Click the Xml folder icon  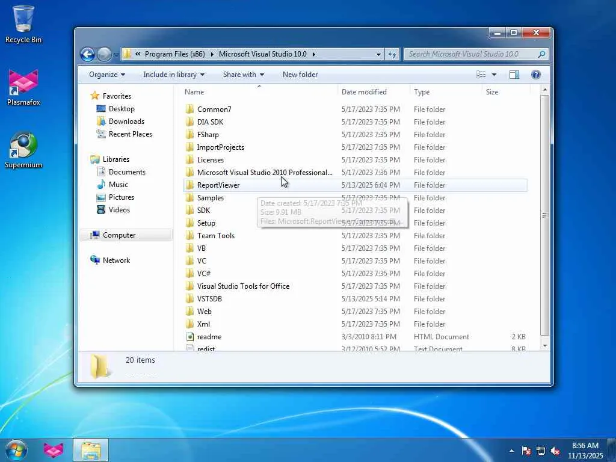point(189,324)
